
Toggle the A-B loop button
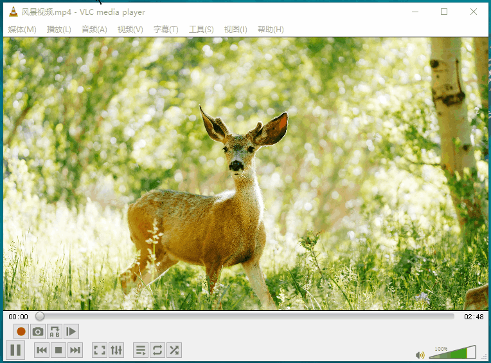point(55,331)
